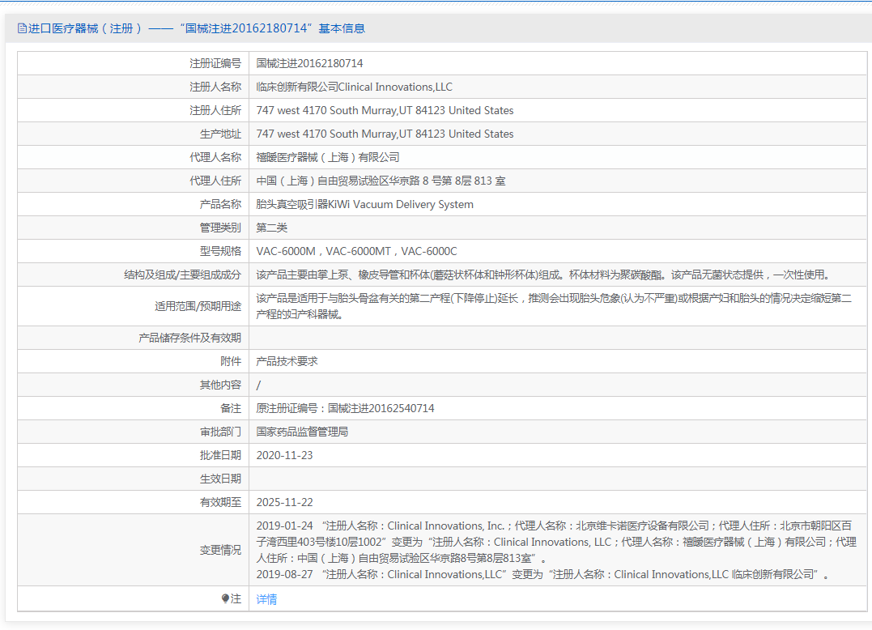Click expiry date 2025-11-22
The image size is (872, 630).
[x=284, y=502]
